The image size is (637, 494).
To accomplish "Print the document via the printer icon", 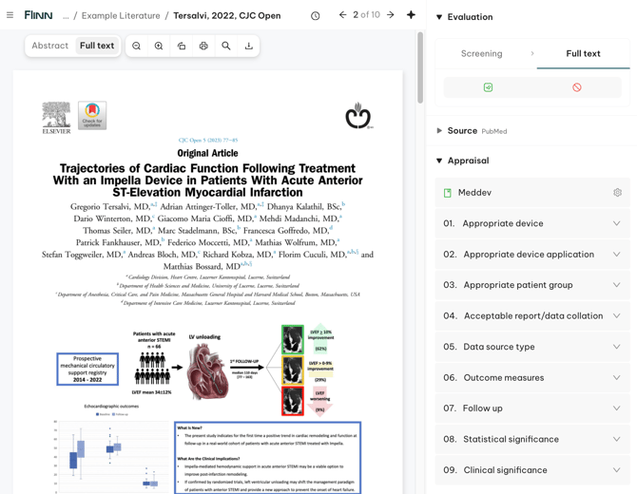I will point(203,46).
